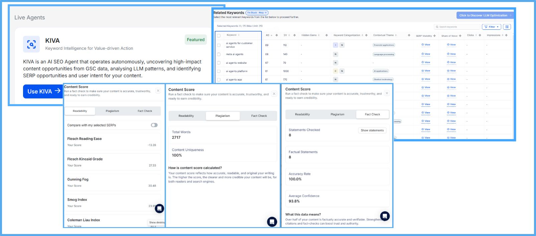Click the KIVA agent logo icon

click(x=31, y=44)
